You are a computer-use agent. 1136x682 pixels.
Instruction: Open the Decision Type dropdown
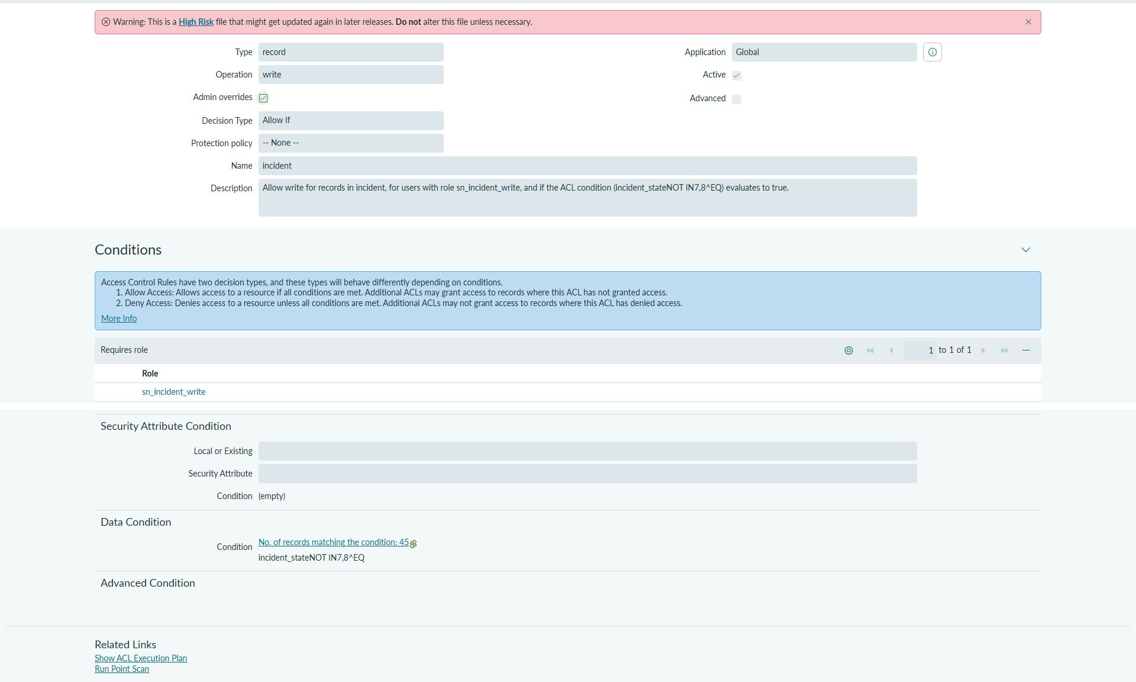coord(351,121)
